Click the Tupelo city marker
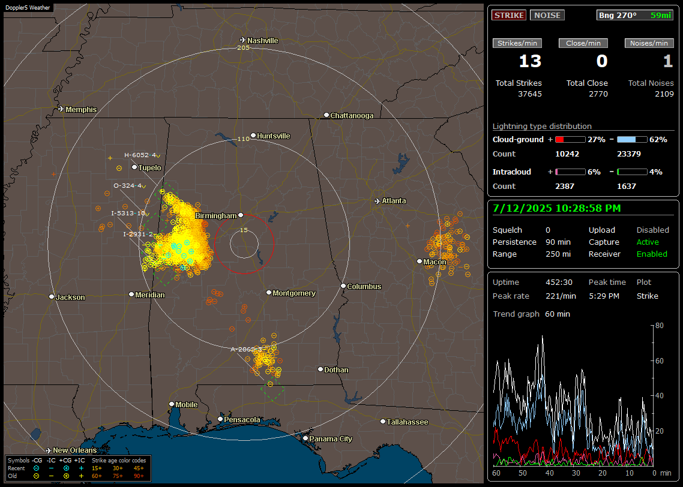Screen dimensions: 683x487 tap(134, 167)
